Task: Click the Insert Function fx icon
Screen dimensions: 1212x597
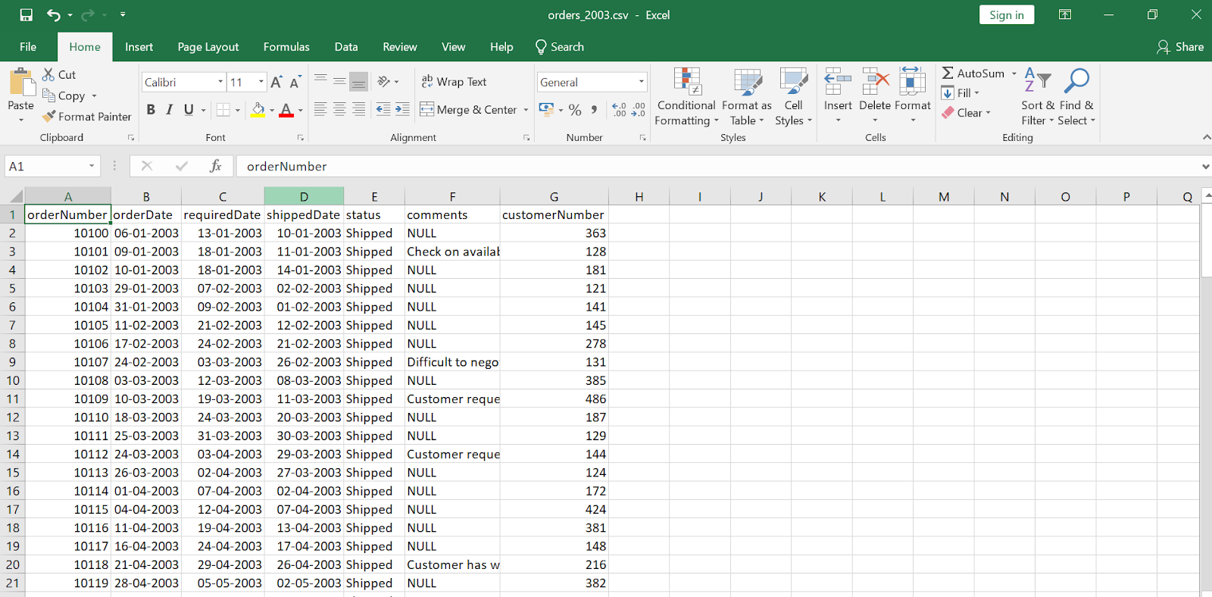Action: pos(215,166)
